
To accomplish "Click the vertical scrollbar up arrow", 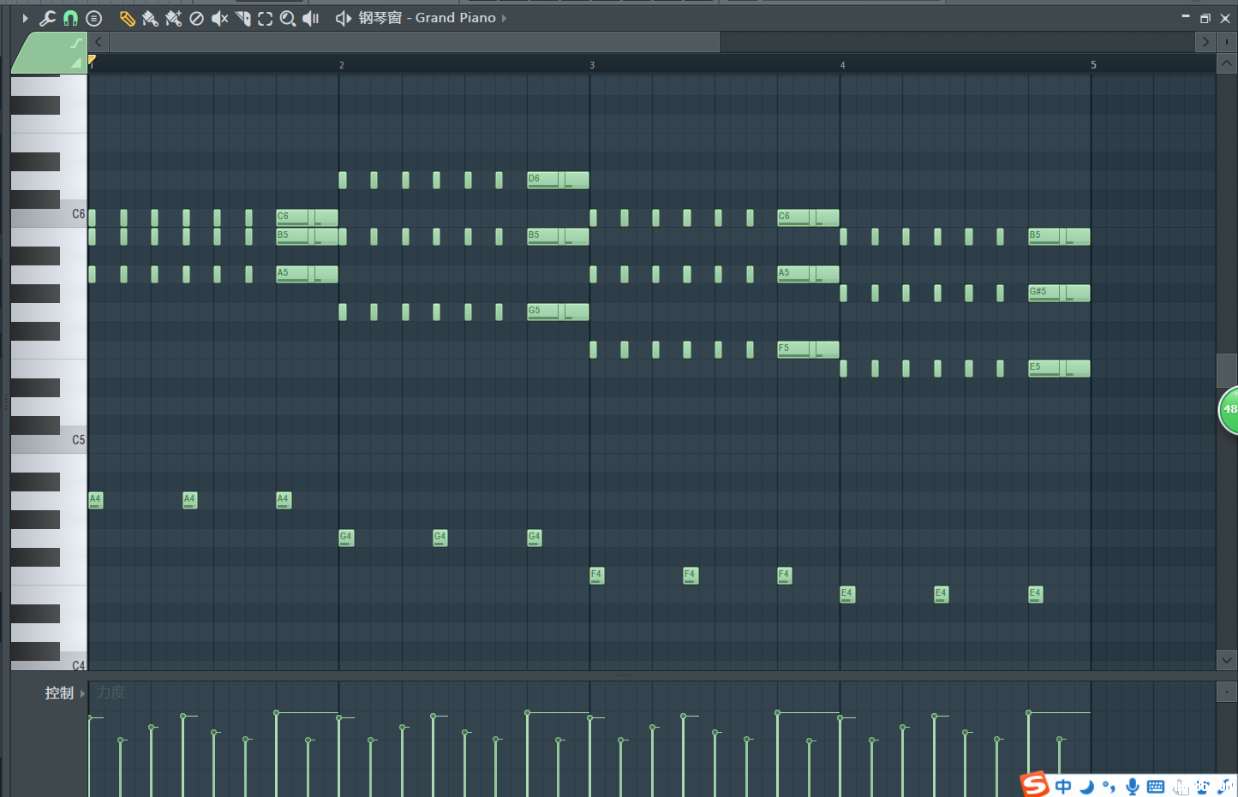I will (1227, 64).
